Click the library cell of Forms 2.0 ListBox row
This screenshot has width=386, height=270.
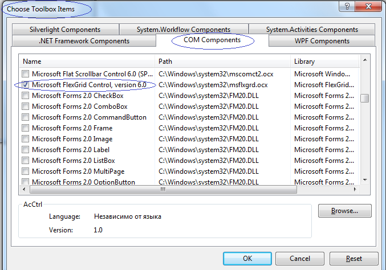324,160
